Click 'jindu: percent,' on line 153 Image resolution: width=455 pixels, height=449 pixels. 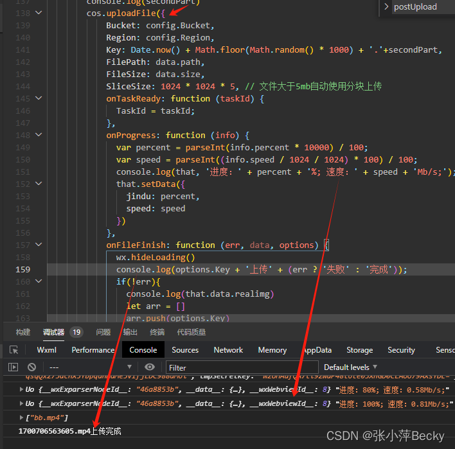point(163,197)
